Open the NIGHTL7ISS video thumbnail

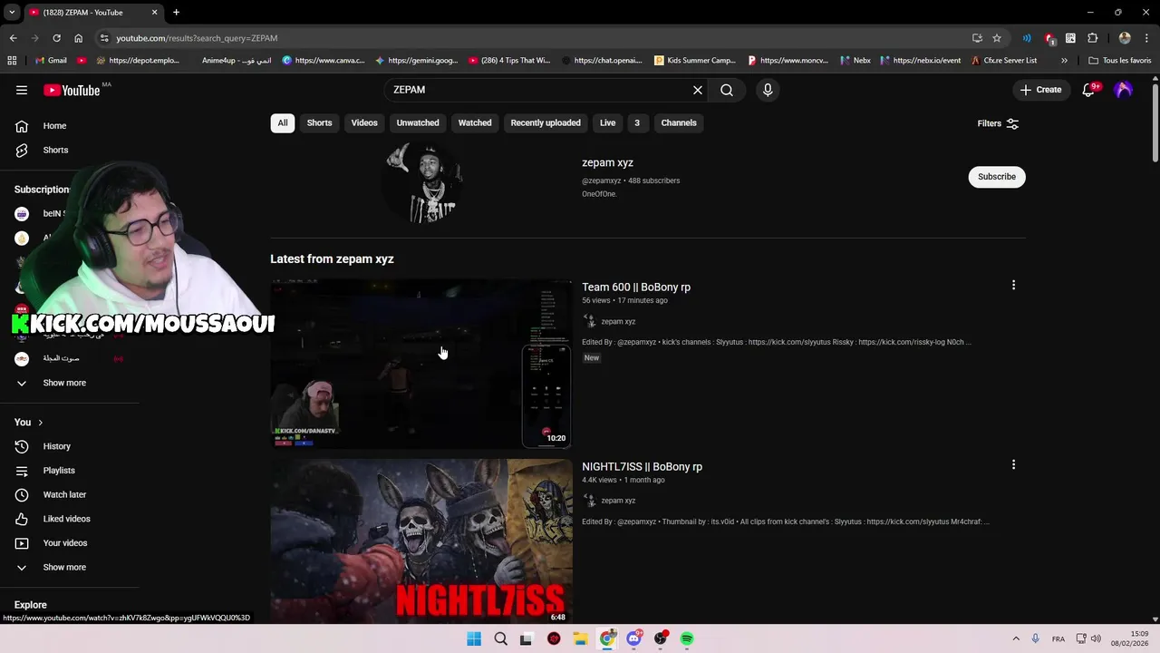pyautogui.click(x=421, y=541)
